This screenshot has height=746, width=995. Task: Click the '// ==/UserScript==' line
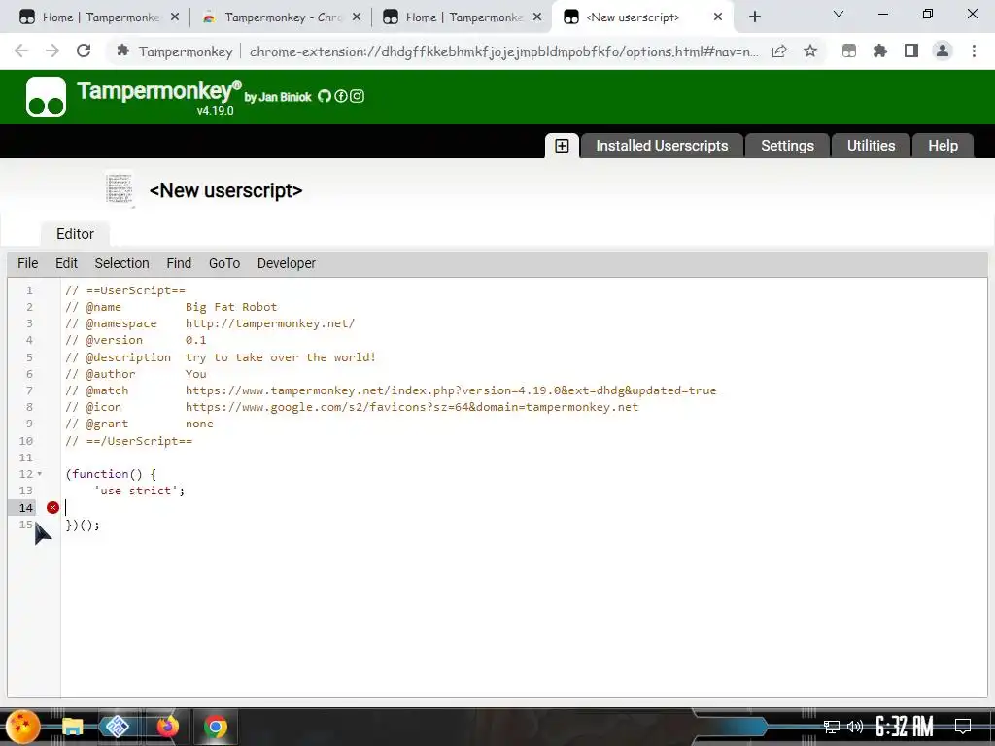click(129, 441)
